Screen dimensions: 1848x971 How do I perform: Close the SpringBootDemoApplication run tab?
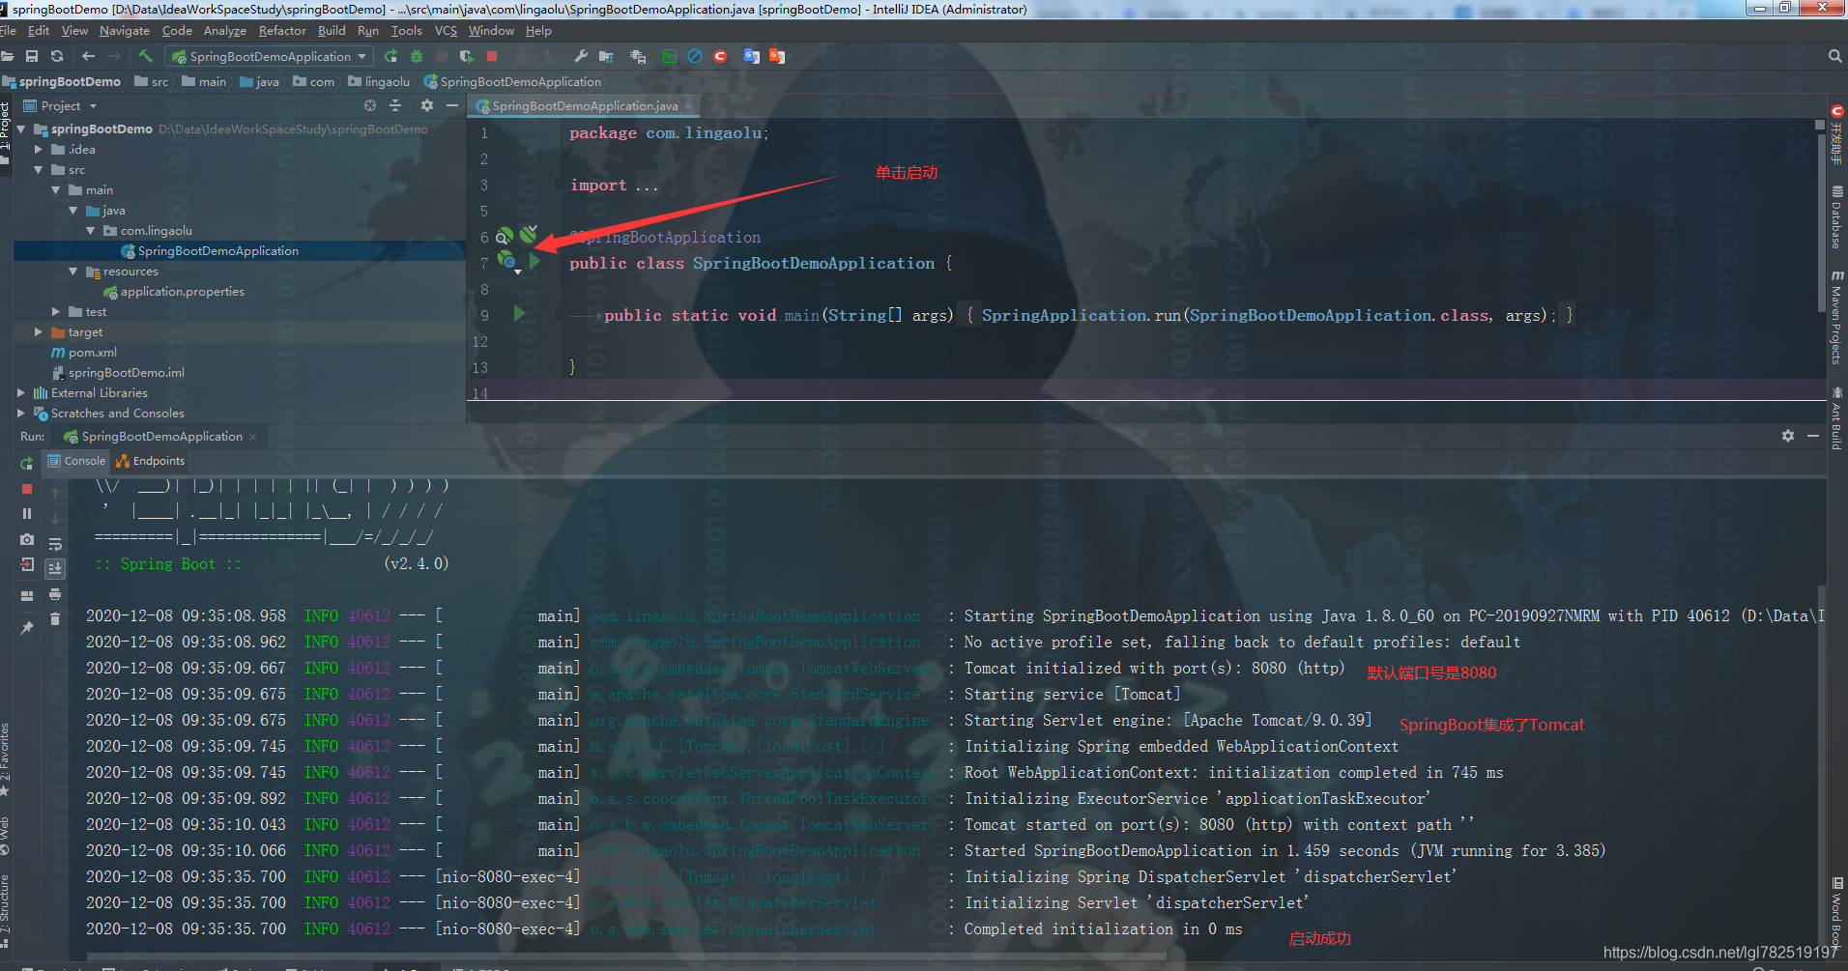pos(253,437)
